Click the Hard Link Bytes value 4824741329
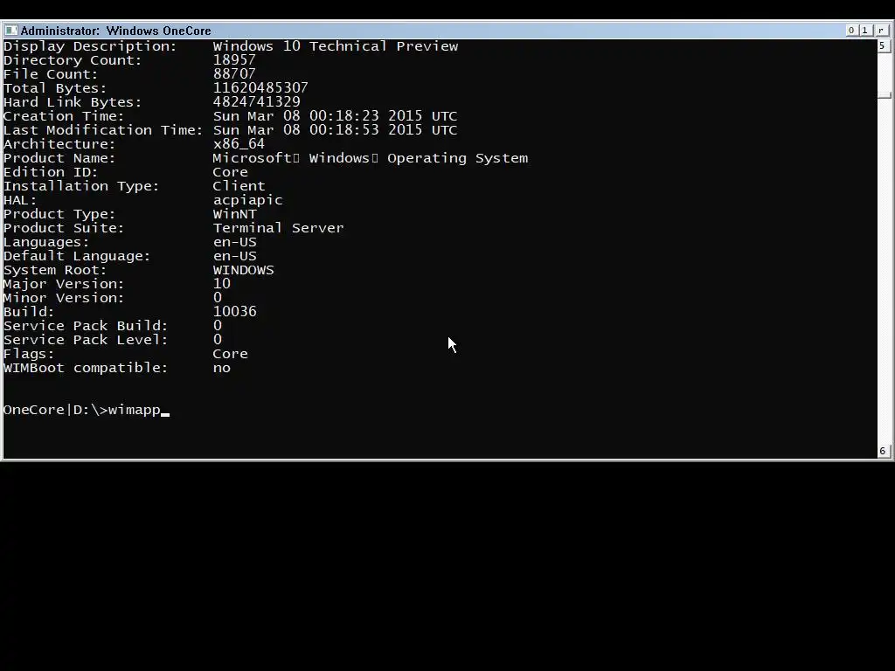 [x=256, y=102]
